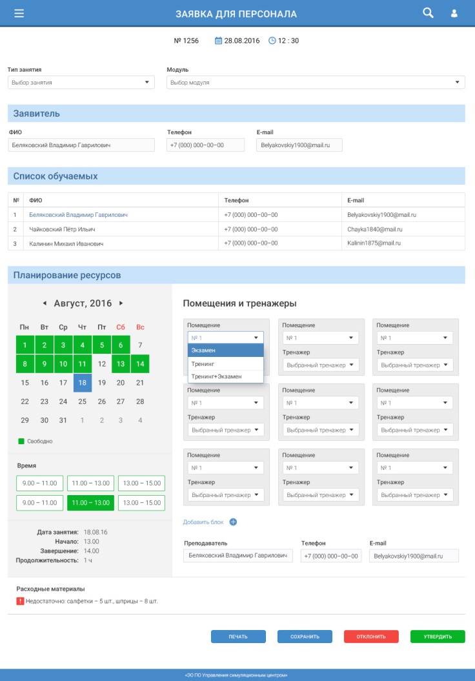The image size is (475, 681).
Task: Click the Беляковский Владимир Гаврилович trainee link
Action: pos(79,214)
